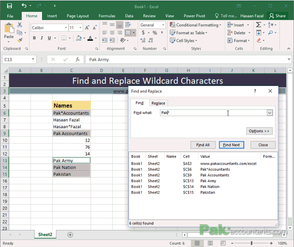Image resolution: width=294 pixels, height=247 pixels.
Task: Align text left in cell
Action: 105,33
